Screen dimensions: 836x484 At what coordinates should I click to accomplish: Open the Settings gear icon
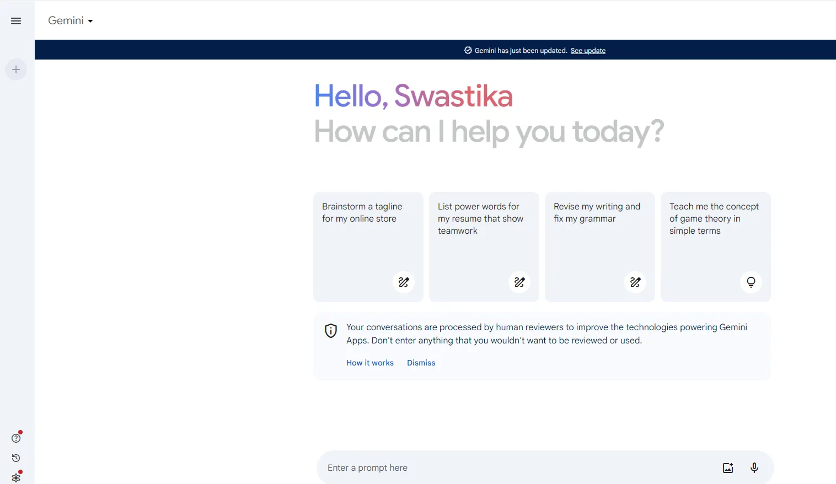tap(16, 477)
